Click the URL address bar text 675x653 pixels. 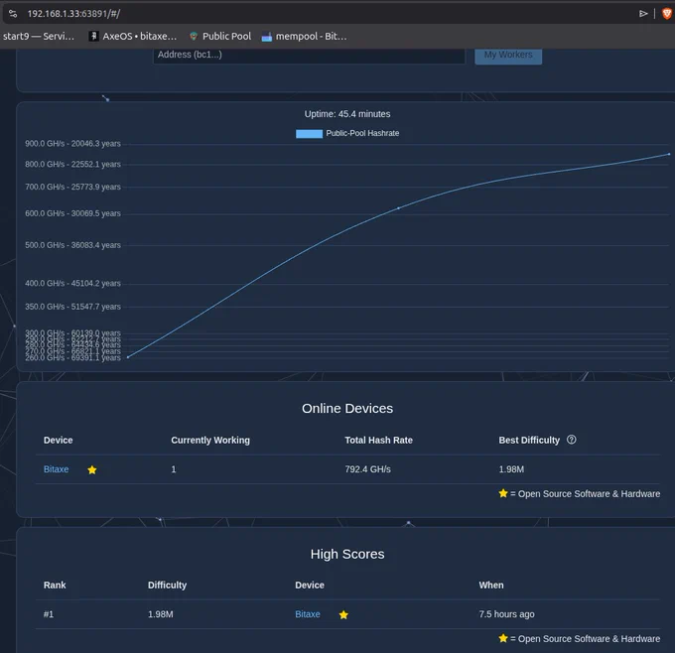[x=73, y=14]
